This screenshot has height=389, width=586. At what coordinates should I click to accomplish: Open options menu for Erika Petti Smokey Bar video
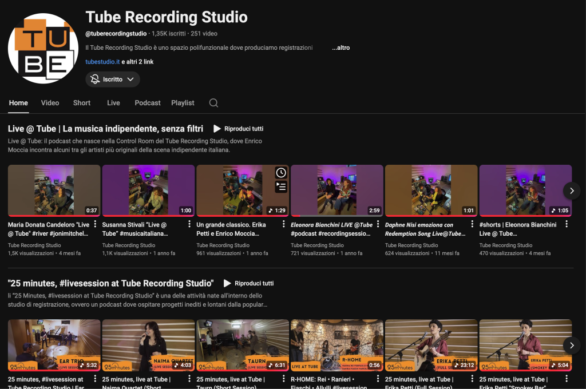click(x=567, y=379)
